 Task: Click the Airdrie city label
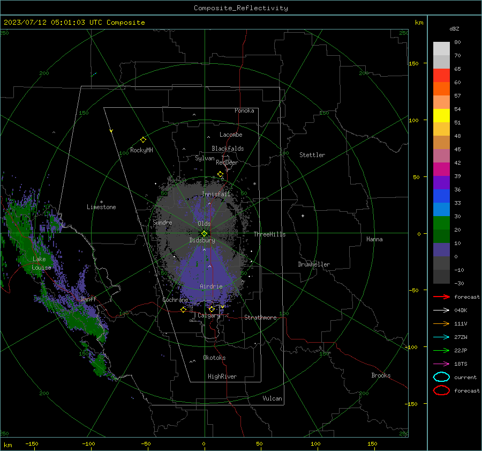(x=211, y=286)
